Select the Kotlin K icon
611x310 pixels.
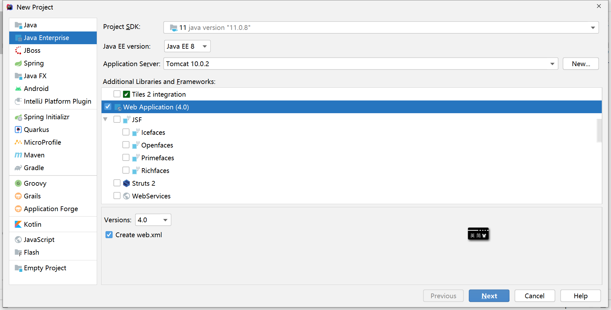coord(18,224)
